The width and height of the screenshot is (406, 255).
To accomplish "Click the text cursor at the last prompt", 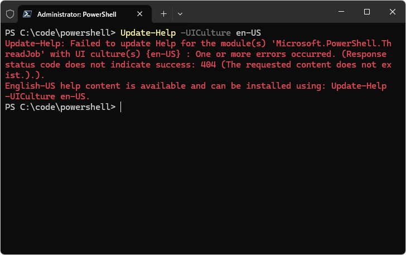I will pyautogui.click(x=121, y=107).
